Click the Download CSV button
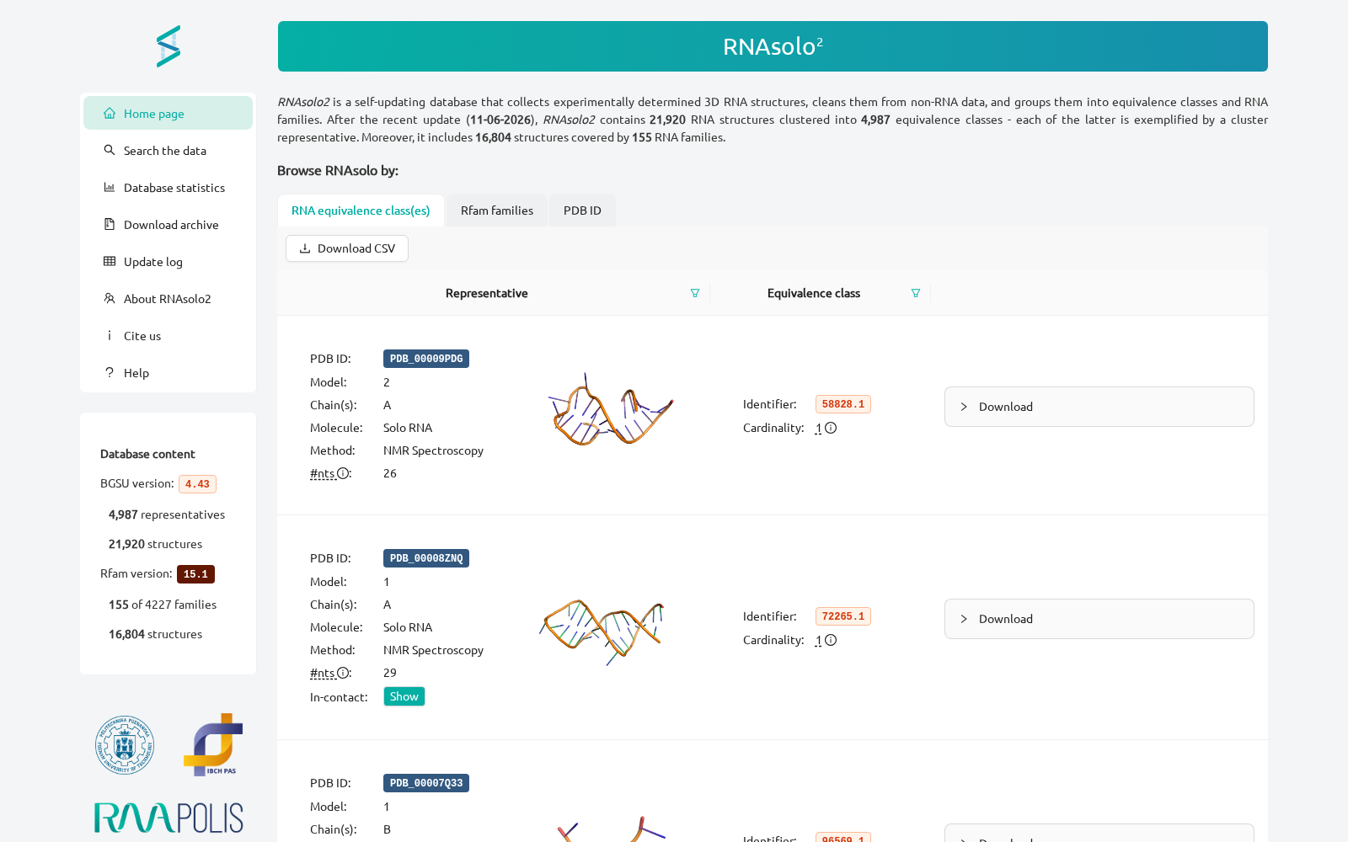This screenshot has width=1348, height=842. [347, 248]
